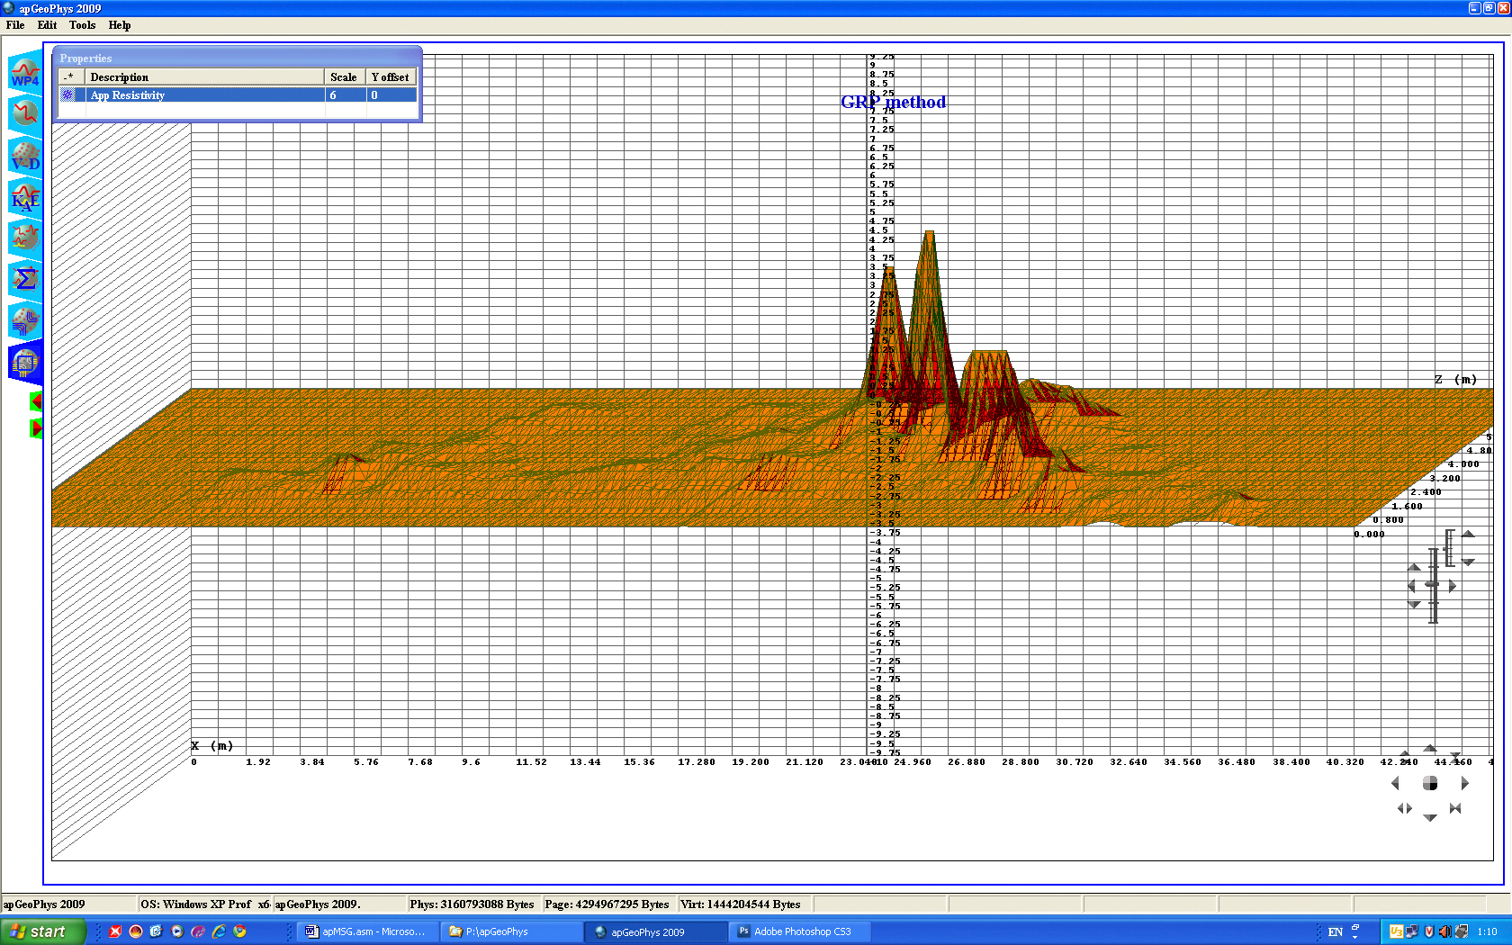Image resolution: width=1512 pixels, height=945 pixels.
Task: Click the center reset view button
Action: 1430,784
